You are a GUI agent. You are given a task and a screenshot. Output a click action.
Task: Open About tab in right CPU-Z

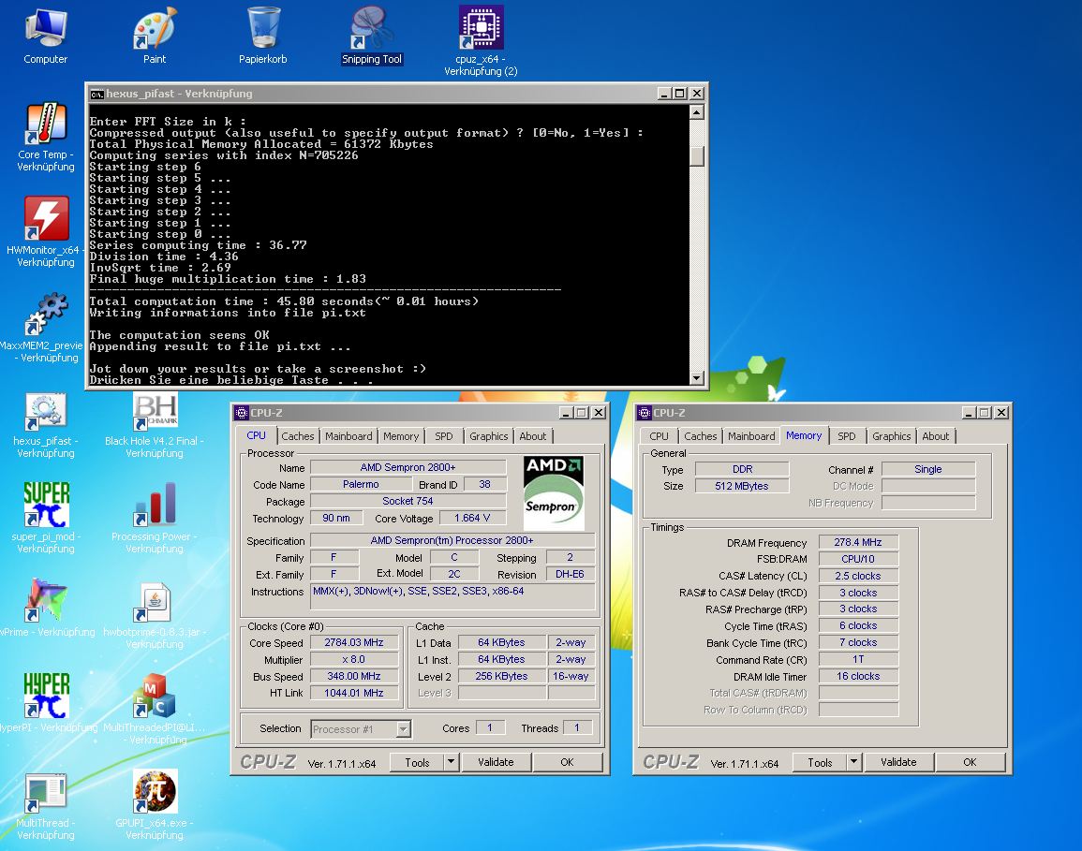[936, 436]
